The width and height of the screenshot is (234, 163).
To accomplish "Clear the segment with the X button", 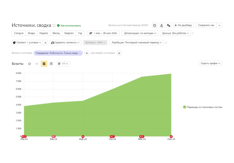I will (x=46, y=43).
